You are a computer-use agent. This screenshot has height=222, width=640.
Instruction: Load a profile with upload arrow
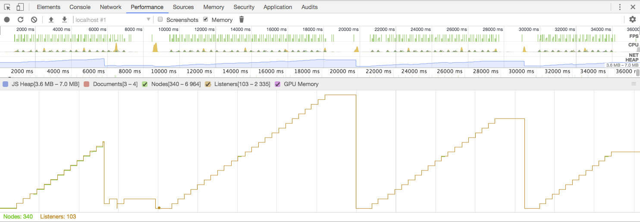click(51, 20)
